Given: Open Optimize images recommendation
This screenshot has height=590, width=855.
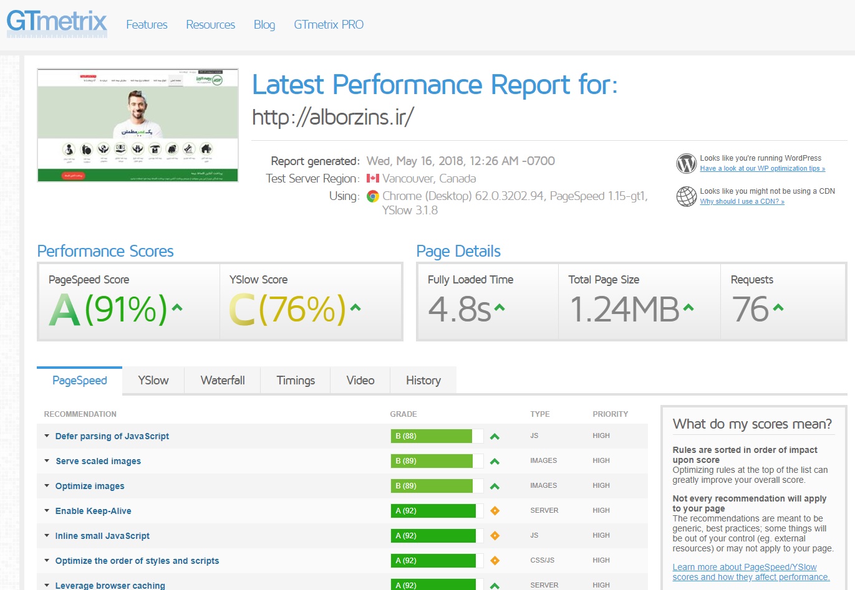Looking at the screenshot, I should pos(90,486).
